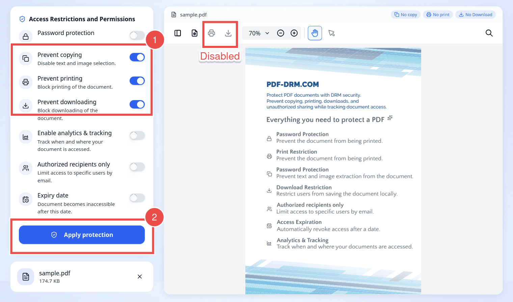Click 'Download Restriction' text in the document

[304, 187]
